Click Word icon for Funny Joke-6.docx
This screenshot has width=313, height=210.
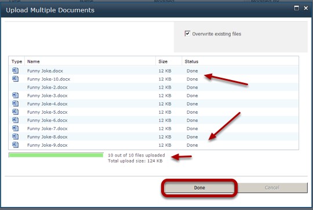[x=16, y=120]
